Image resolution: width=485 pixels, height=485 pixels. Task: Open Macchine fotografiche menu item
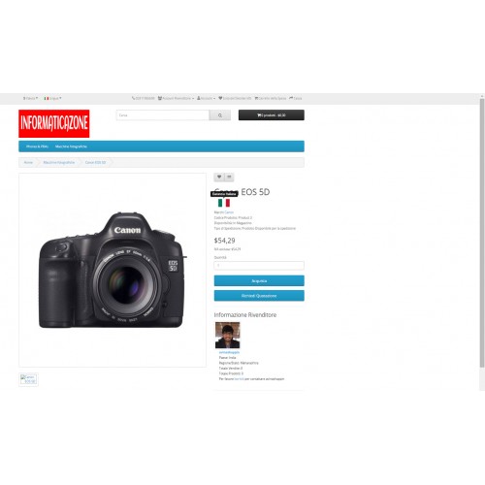click(x=71, y=146)
